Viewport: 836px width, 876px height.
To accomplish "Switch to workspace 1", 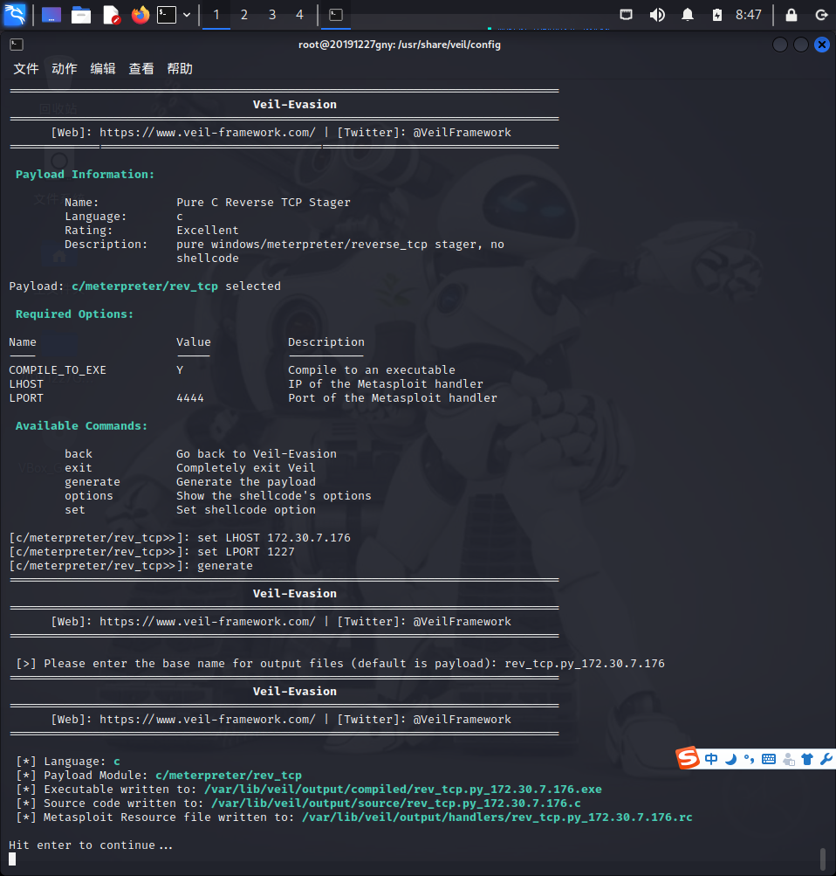I will pyautogui.click(x=216, y=15).
